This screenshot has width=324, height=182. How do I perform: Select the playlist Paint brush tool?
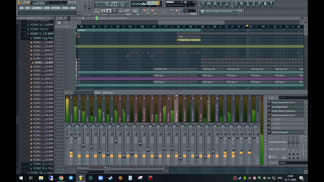(69, 18)
